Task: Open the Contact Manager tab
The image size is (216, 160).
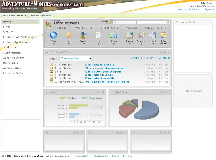Action: point(110,28)
